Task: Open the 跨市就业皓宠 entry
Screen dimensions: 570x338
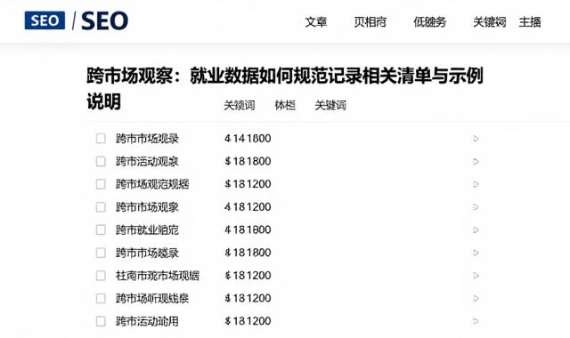Action: click(x=147, y=229)
